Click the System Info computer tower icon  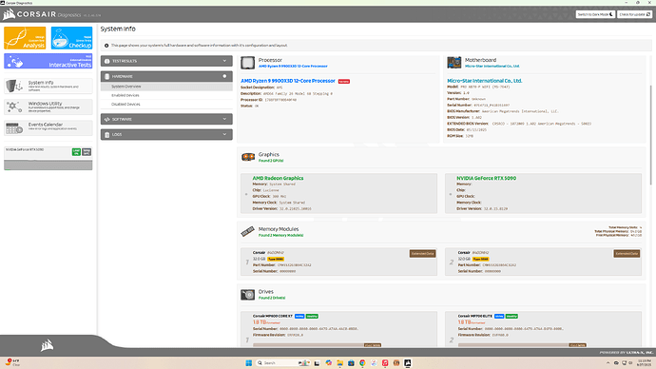(x=14, y=86)
